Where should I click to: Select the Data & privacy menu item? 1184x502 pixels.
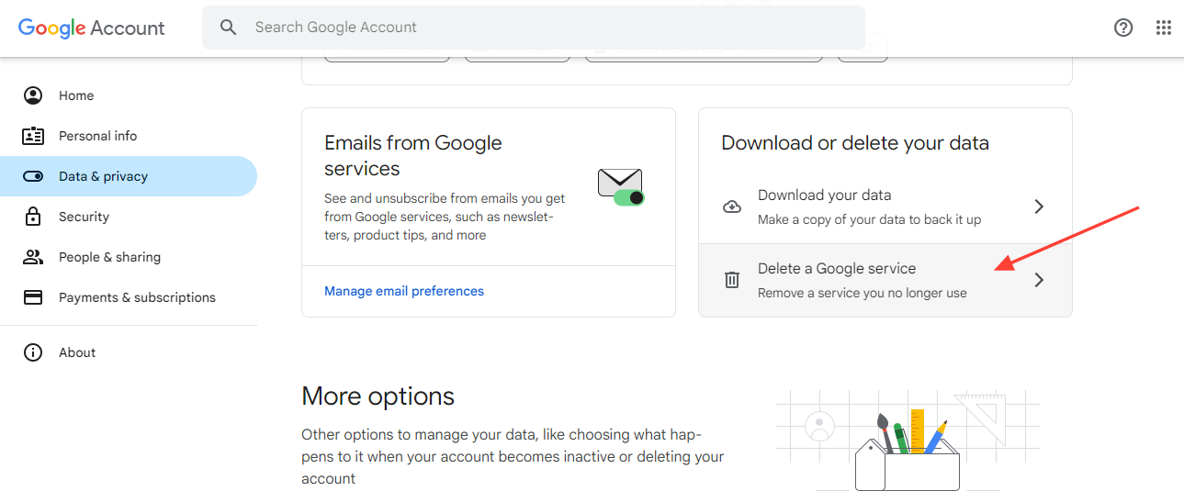pyautogui.click(x=129, y=176)
